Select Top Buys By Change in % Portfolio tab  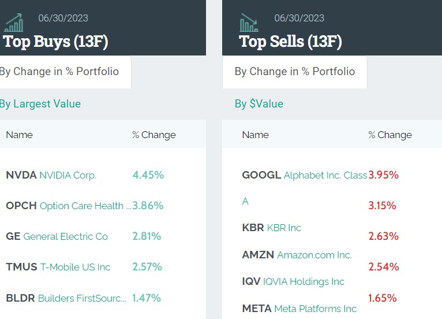pyautogui.click(x=59, y=72)
